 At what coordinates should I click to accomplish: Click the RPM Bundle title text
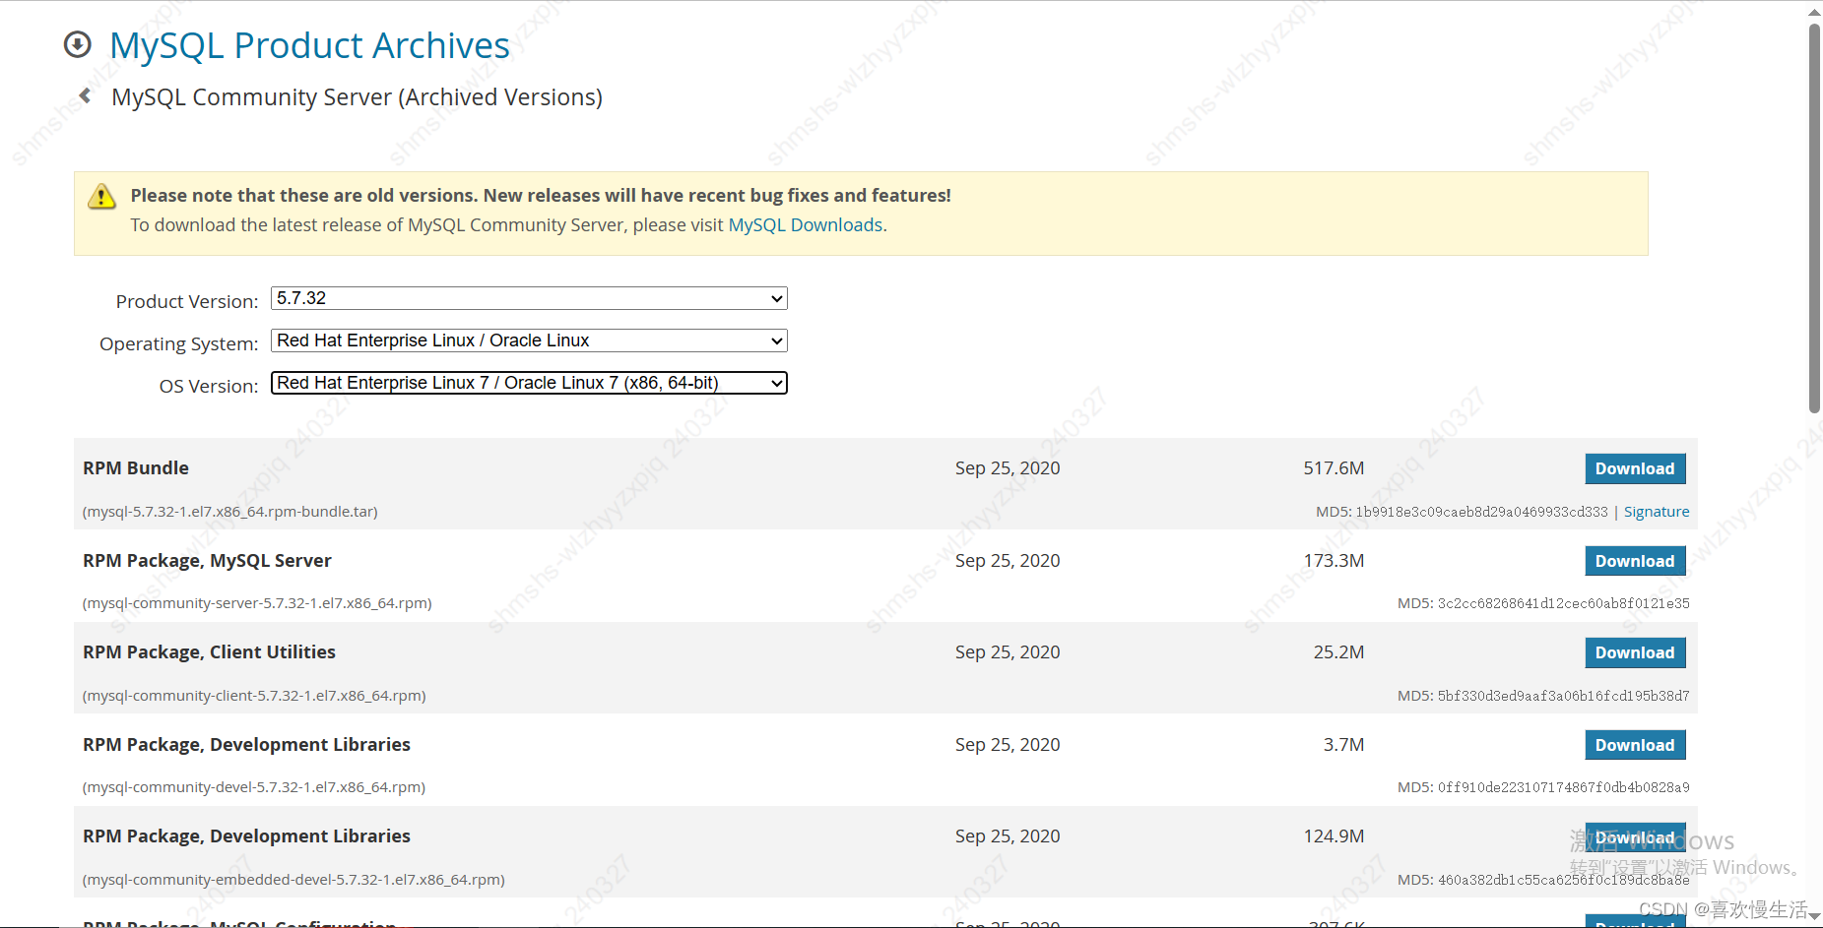tap(136, 468)
